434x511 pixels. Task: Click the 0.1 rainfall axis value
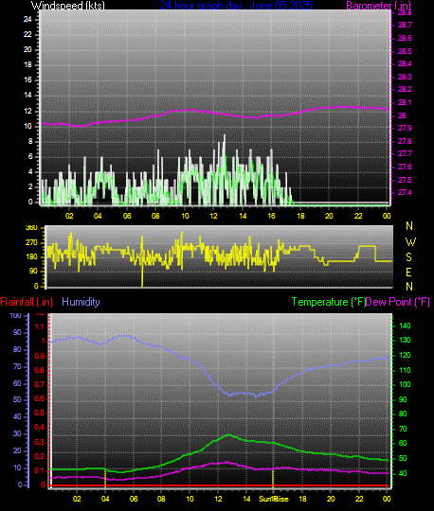pyautogui.click(x=40, y=470)
